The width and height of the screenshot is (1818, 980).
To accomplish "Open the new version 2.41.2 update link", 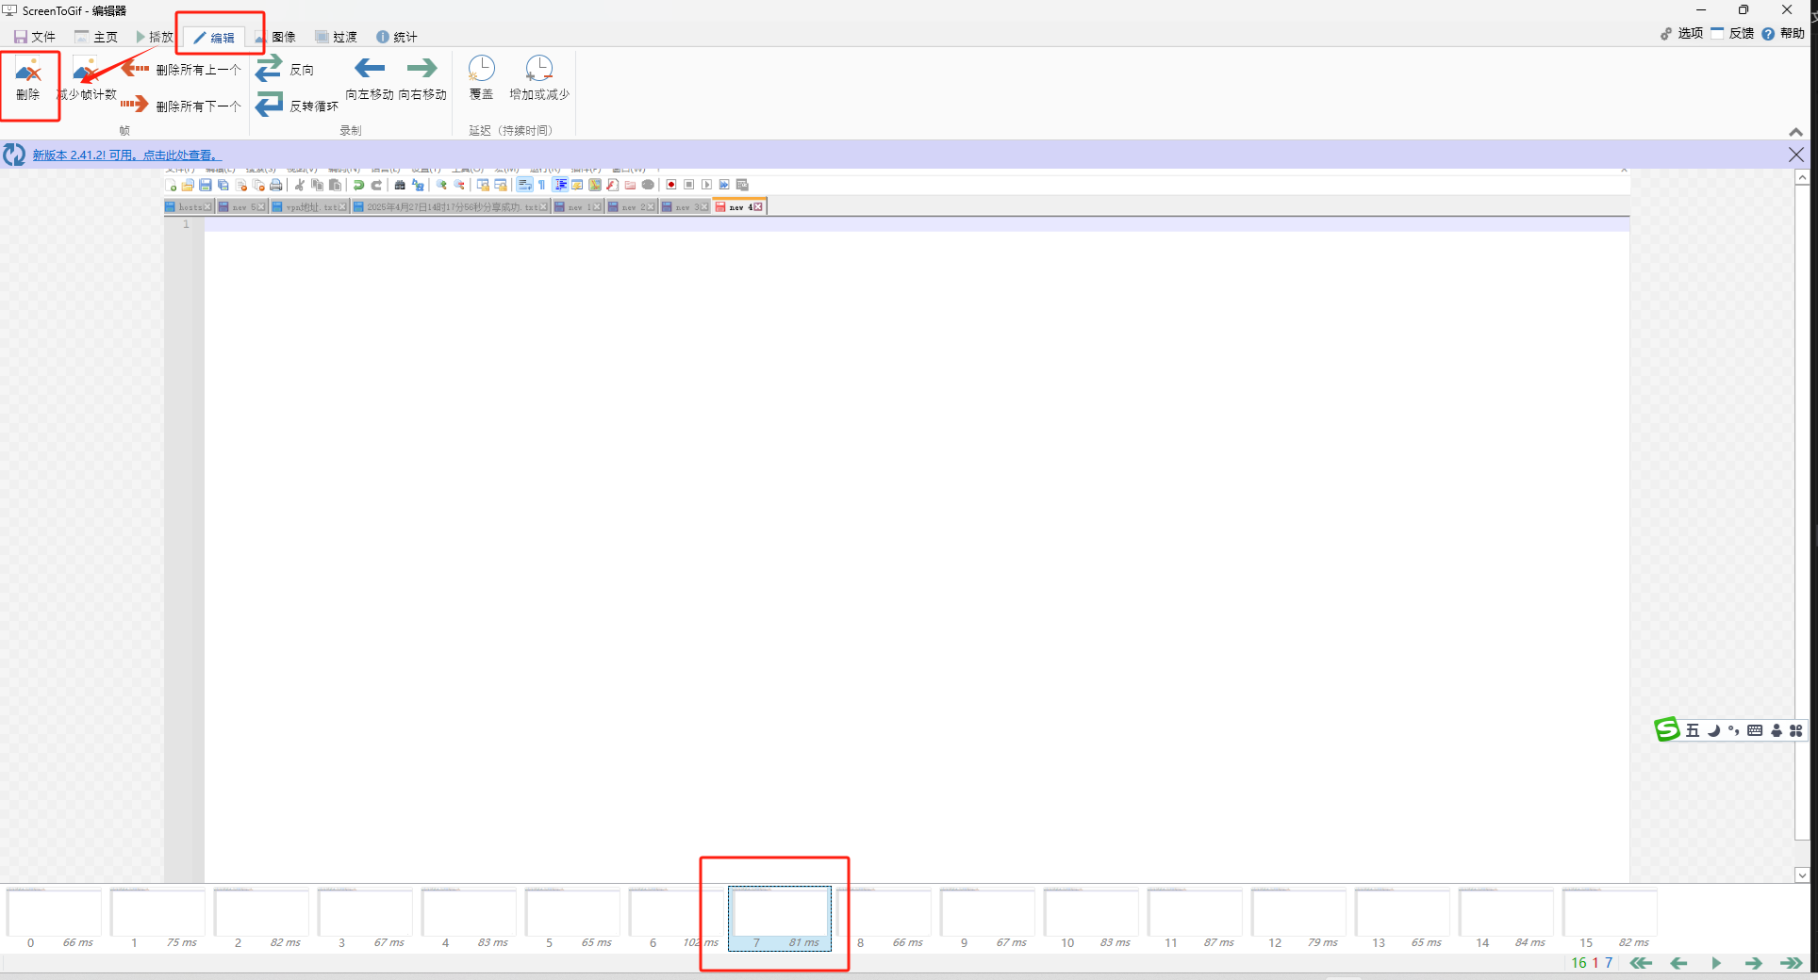I will point(126,155).
